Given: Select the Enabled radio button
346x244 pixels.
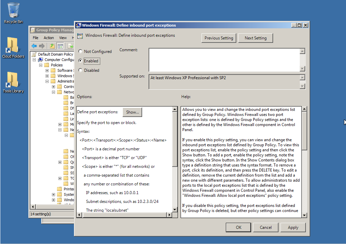Looking at the screenshot, I should coord(80,61).
